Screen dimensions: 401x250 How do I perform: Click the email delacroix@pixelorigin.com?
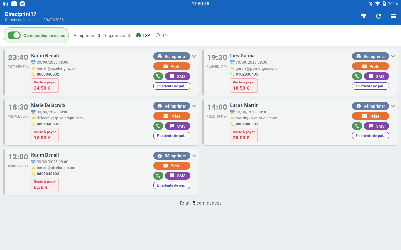tap(60, 118)
